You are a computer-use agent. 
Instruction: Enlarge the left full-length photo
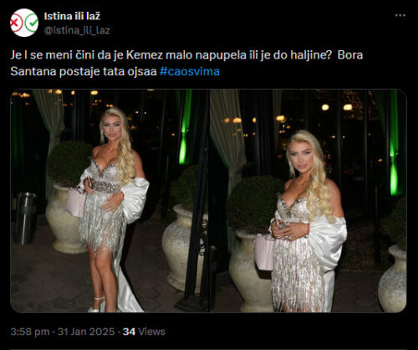tap(110, 201)
